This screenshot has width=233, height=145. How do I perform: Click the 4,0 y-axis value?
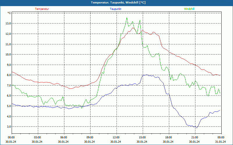(9, 117)
